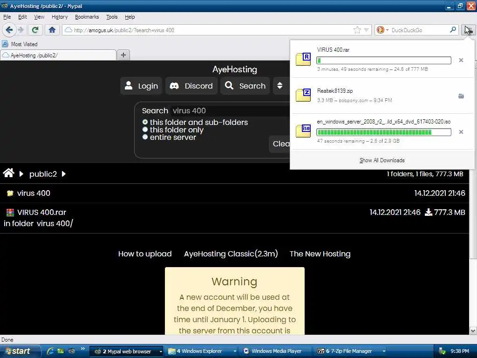
Task: Switch to Mypal web browser taskbar group
Action: (126, 351)
